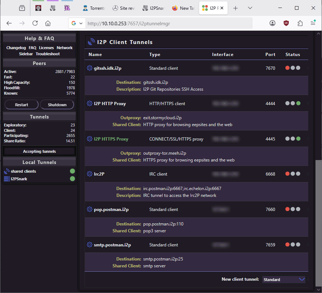
Task: Open the gear icon beside Irc2P
Action: click(x=90, y=174)
